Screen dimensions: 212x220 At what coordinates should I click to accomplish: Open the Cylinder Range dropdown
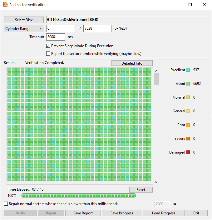(x=24, y=28)
